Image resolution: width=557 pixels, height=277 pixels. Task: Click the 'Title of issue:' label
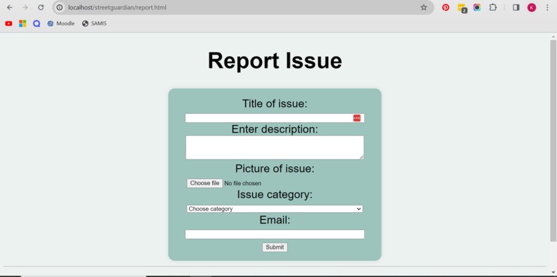[274, 104]
